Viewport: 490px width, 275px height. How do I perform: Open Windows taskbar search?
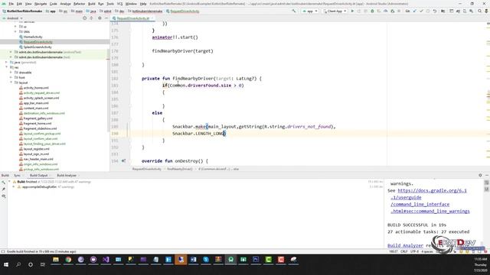pyautogui.click(x=18, y=264)
